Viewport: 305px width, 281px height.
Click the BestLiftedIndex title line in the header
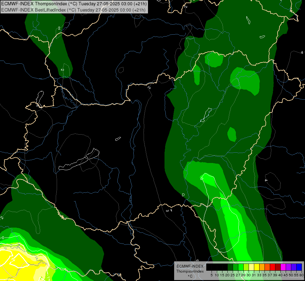coord(73,10)
